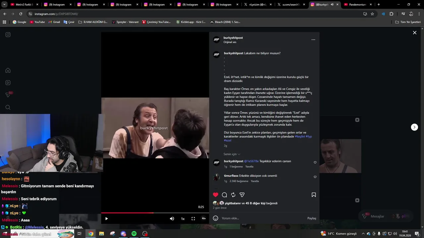Toggle the red like heart on post
Viewport: 424px width, 238px height.
tap(216, 195)
